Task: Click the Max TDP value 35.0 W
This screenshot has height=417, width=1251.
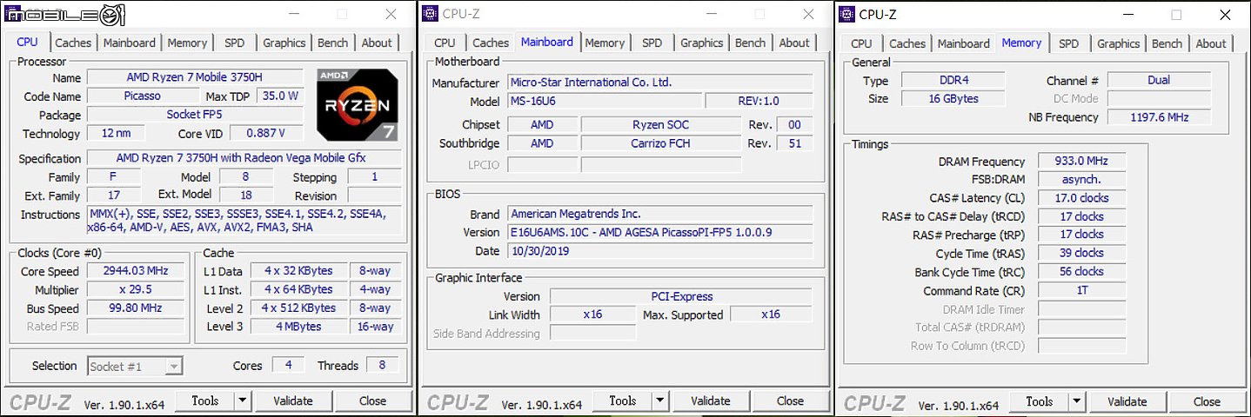Action: tap(280, 96)
